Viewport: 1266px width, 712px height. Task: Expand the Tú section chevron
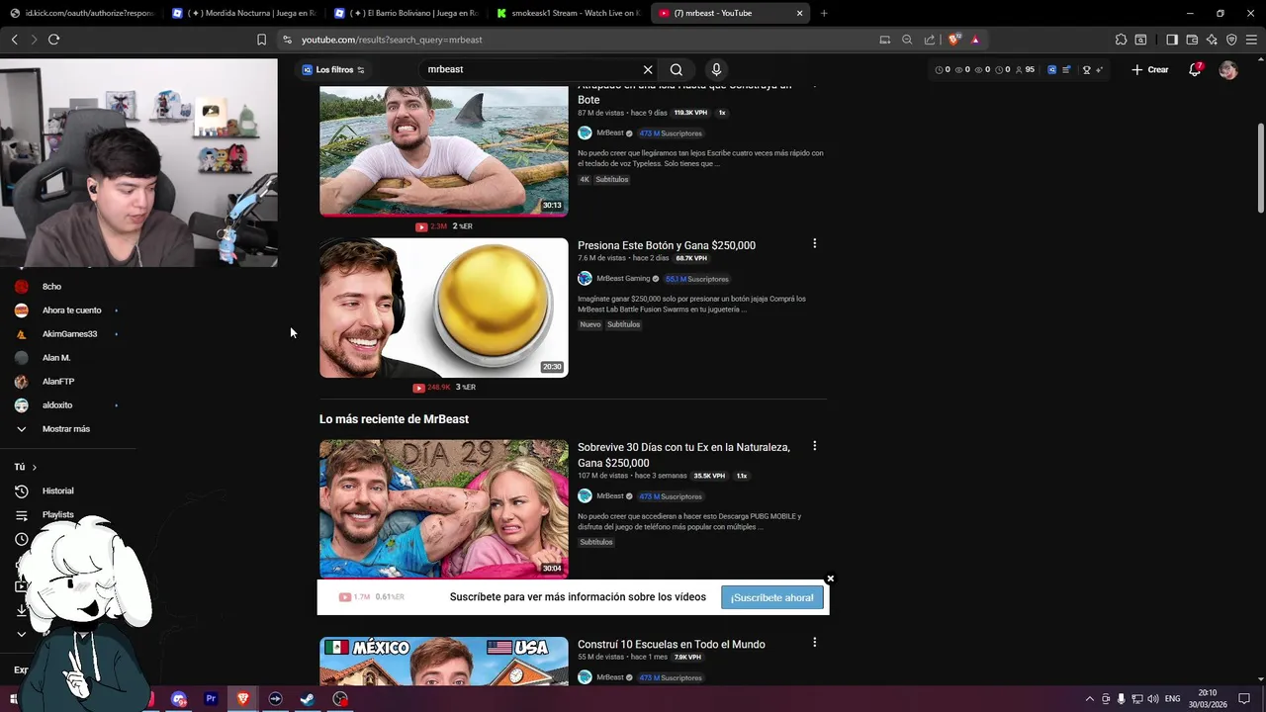(34, 467)
